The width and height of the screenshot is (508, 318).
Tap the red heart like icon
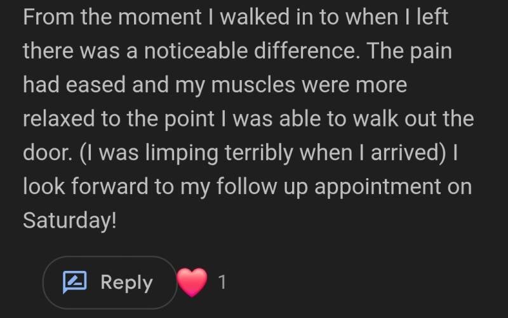[x=192, y=282]
